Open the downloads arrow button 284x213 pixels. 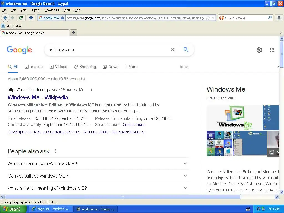(x=279, y=18)
